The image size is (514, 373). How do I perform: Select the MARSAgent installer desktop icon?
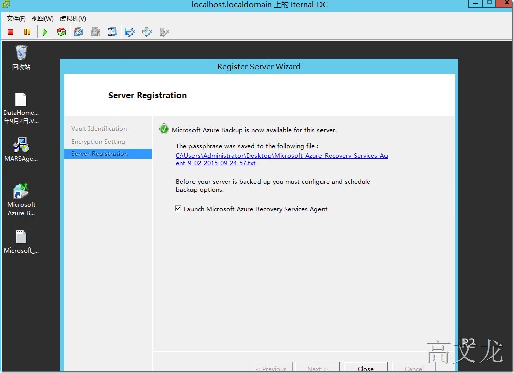pyautogui.click(x=21, y=150)
